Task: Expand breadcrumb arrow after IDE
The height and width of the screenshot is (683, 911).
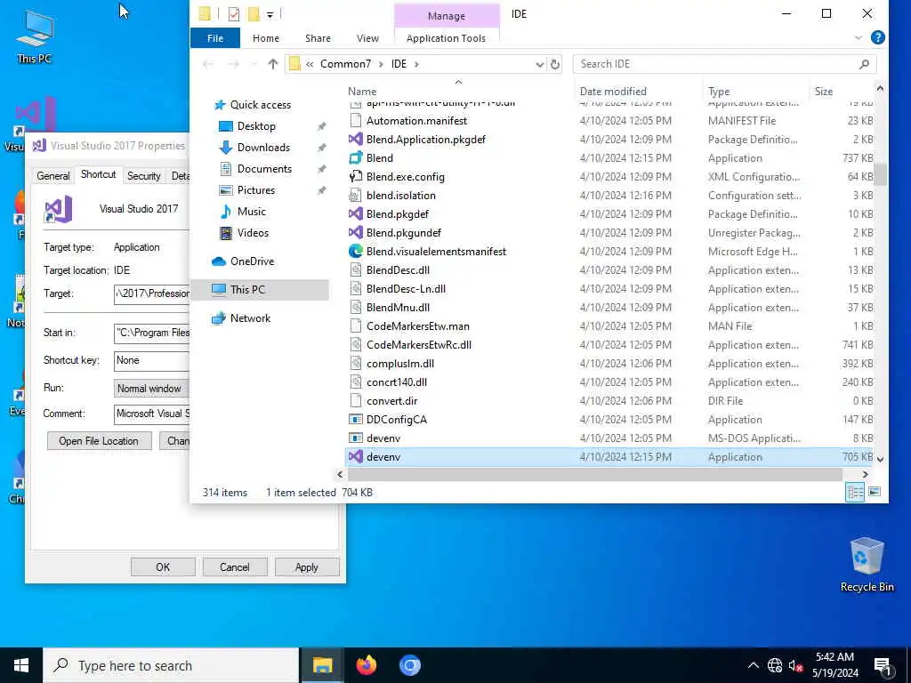Action: coord(416,64)
